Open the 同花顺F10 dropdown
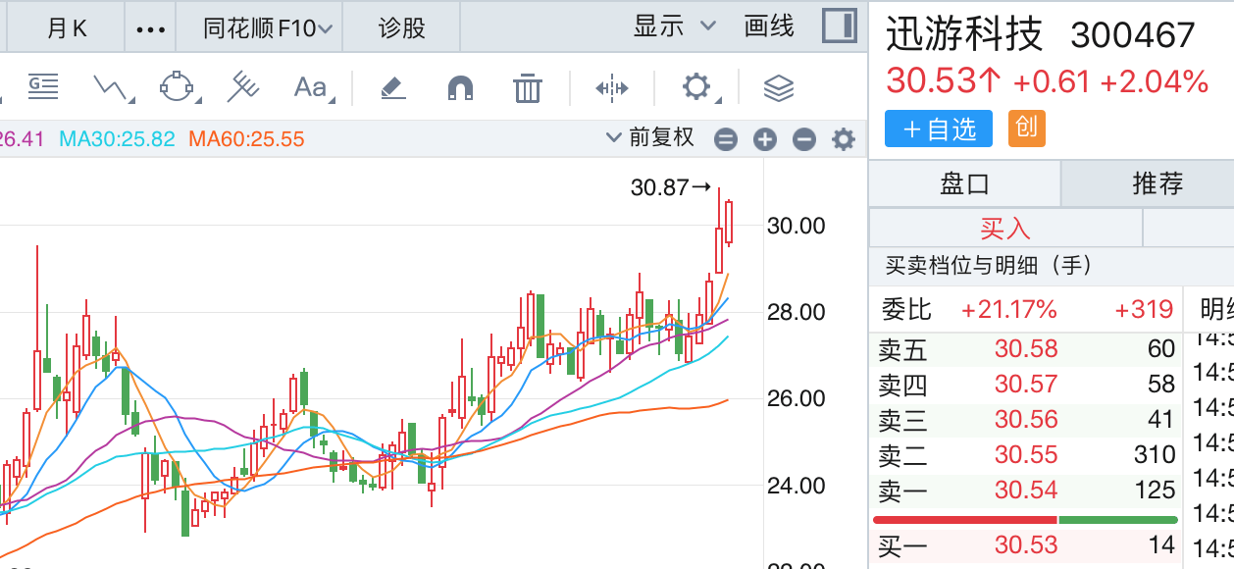 [x=267, y=28]
